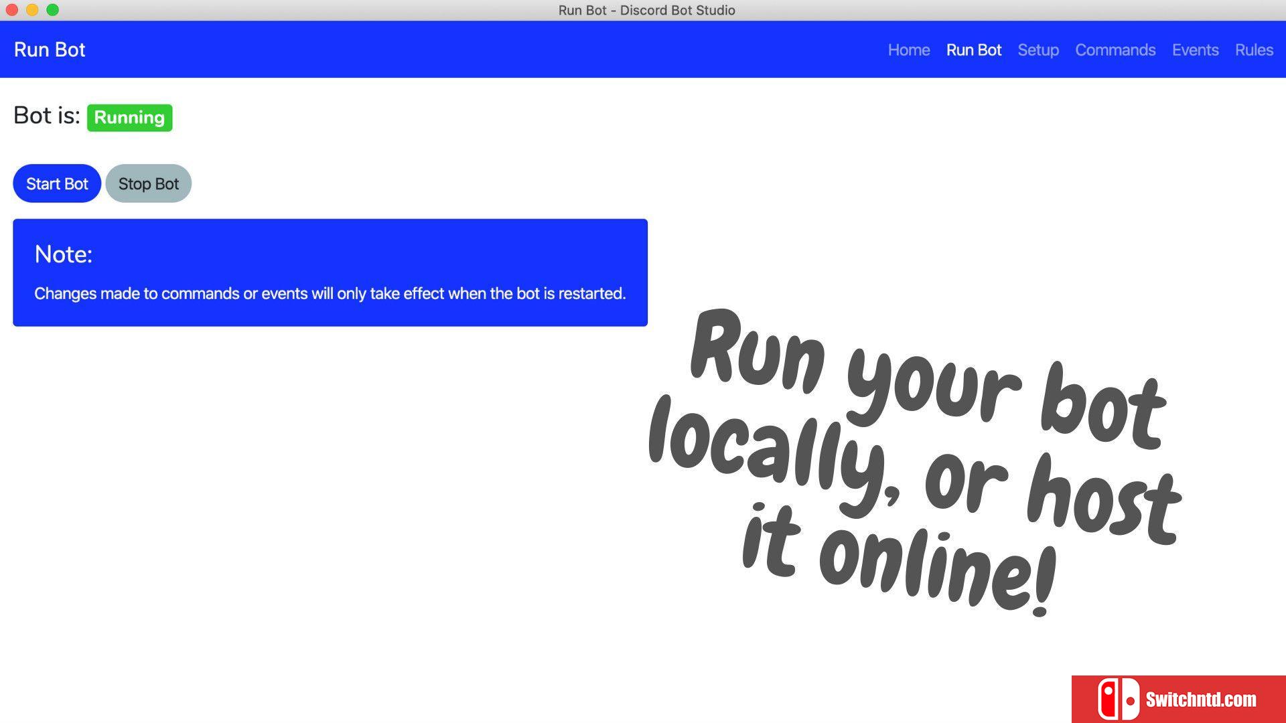Click the 'Note:' heading
The height and width of the screenshot is (723, 1286).
[x=63, y=254]
